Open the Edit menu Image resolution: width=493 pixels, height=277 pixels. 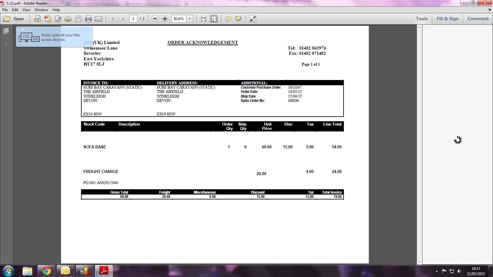click(x=15, y=10)
